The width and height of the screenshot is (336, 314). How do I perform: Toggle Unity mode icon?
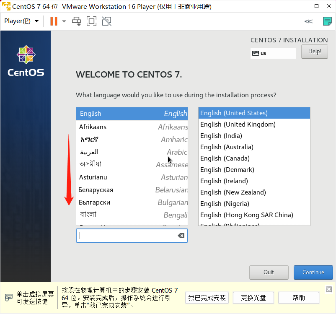106,21
